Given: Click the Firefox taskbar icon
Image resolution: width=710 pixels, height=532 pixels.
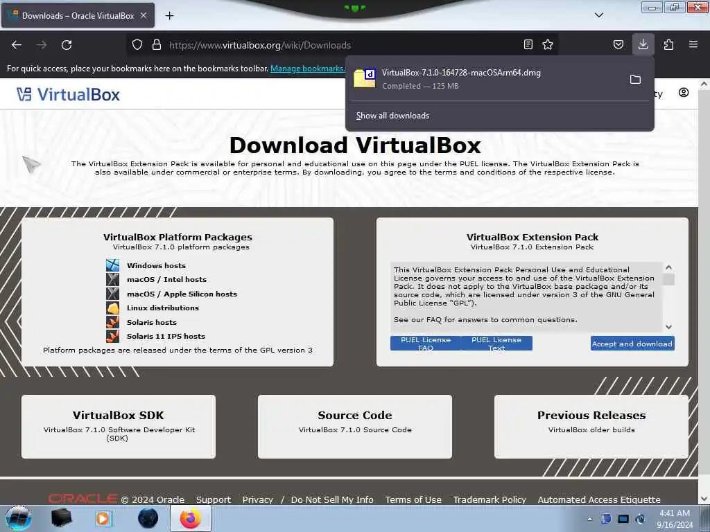Looking at the screenshot, I should pyautogui.click(x=191, y=518).
